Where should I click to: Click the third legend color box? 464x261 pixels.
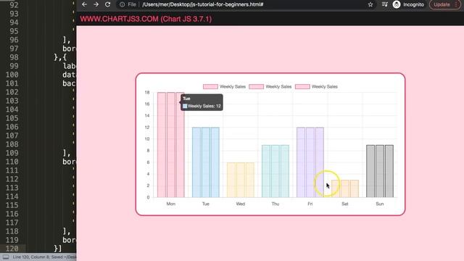point(302,87)
